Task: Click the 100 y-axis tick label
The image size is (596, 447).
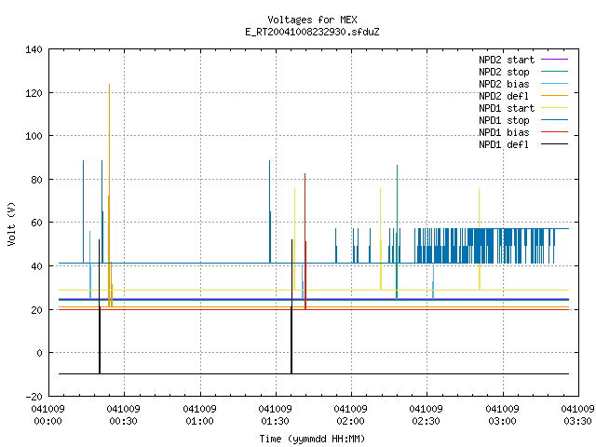Action: click(x=34, y=136)
